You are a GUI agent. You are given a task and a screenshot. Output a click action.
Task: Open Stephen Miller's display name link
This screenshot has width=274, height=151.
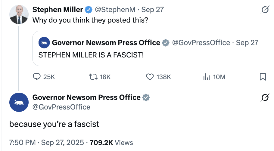58,10
